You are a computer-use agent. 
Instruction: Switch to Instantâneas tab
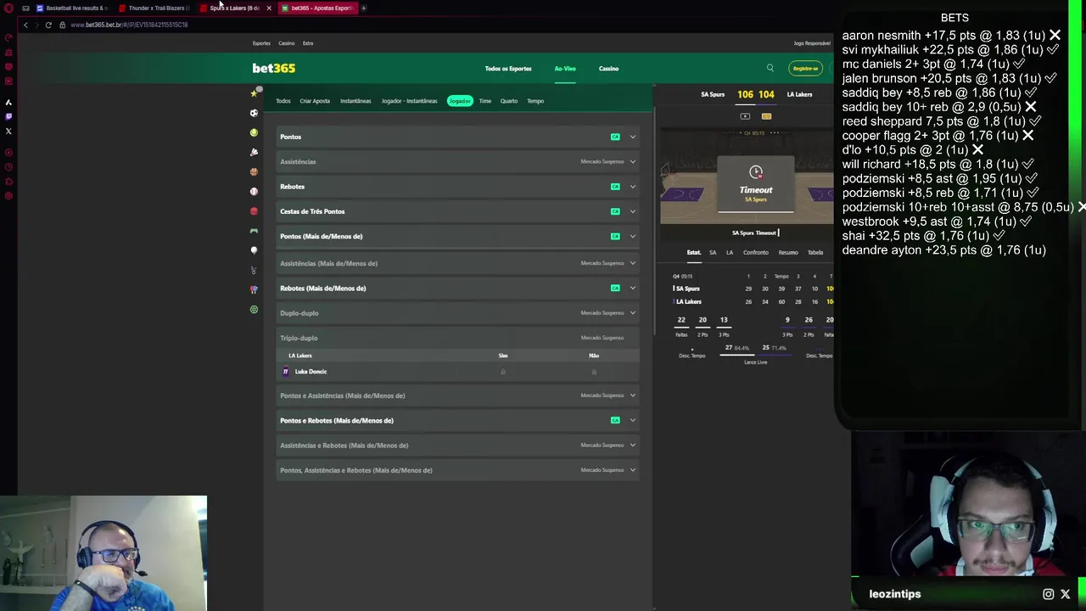[355, 101]
